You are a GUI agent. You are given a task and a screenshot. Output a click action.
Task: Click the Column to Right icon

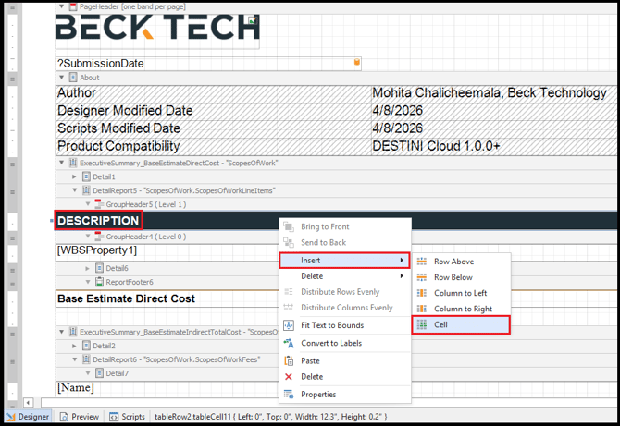pyautogui.click(x=422, y=309)
